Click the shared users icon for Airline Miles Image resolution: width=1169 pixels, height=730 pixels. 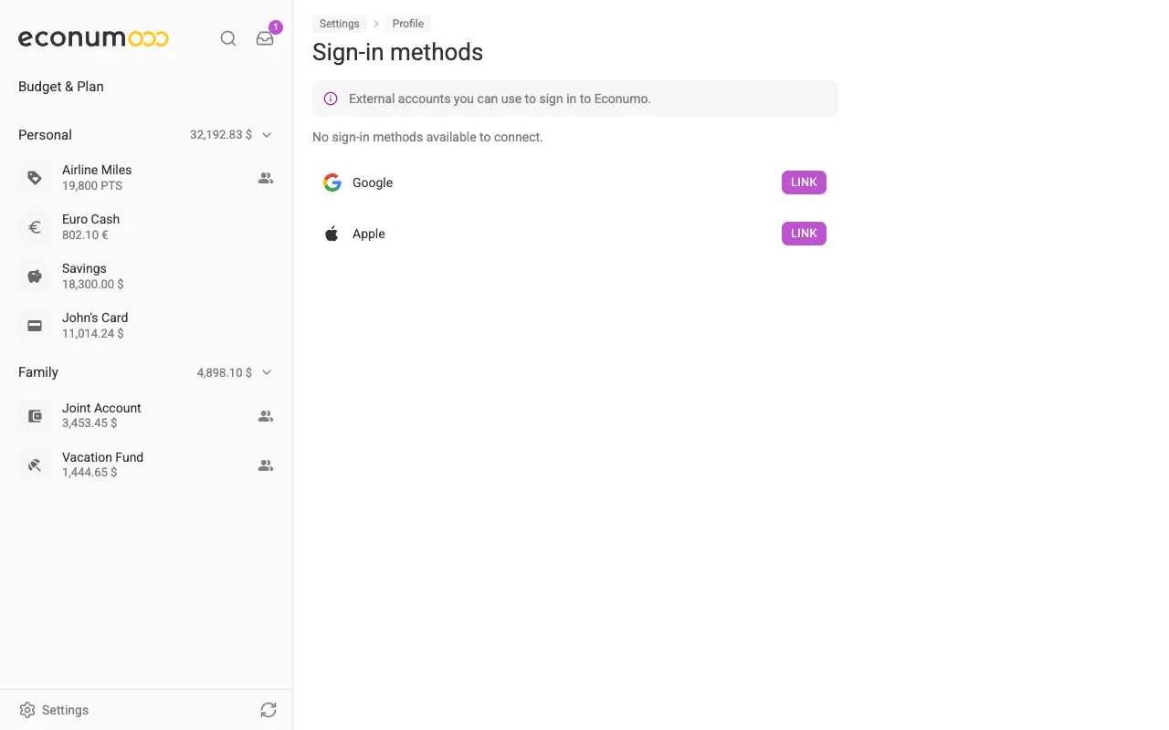tap(266, 178)
